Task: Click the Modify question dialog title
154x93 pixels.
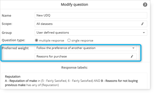Action: tap(74, 4)
